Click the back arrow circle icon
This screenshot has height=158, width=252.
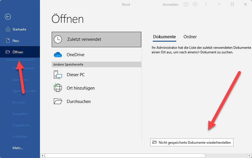click(x=8, y=17)
